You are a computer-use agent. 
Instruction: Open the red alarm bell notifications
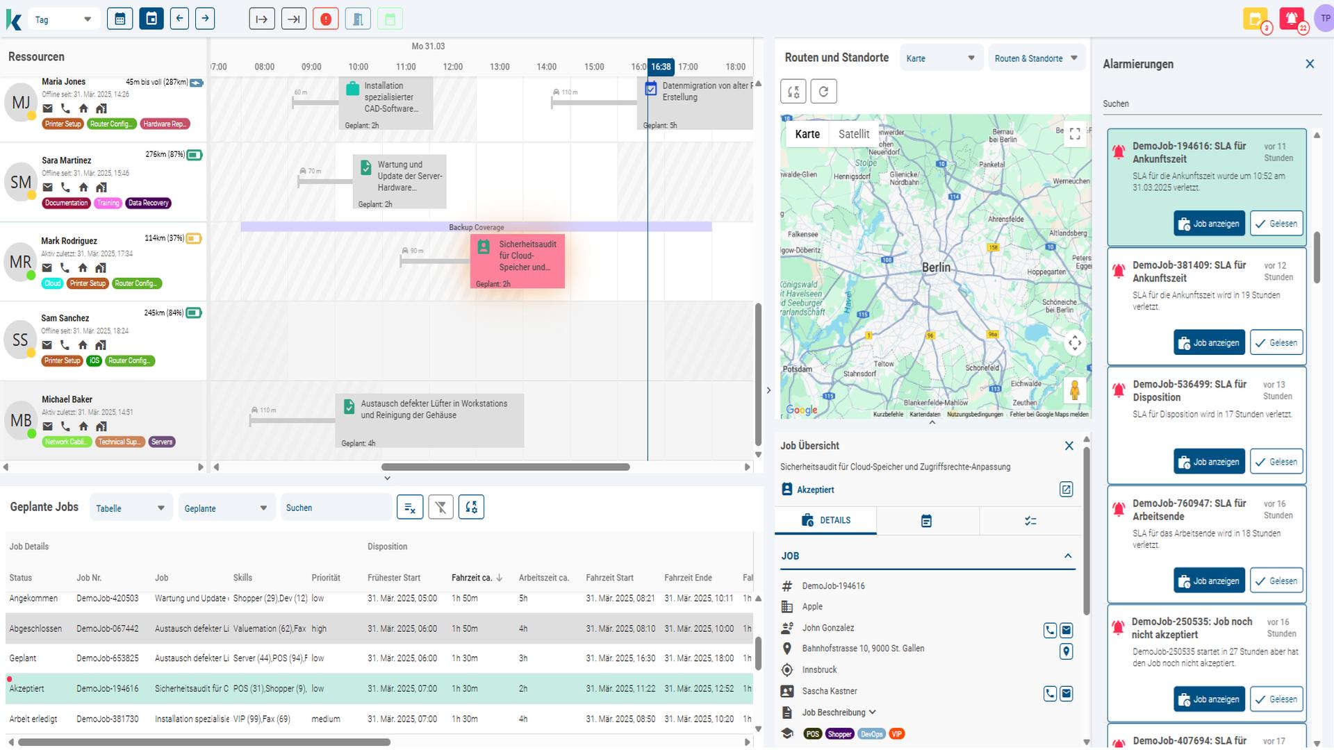pyautogui.click(x=1292, y=19)
